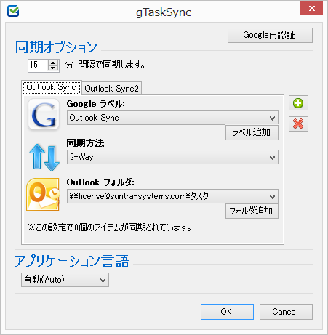
Task: Open the 自動(Auto) language dropdown
Action: (65, 280)
